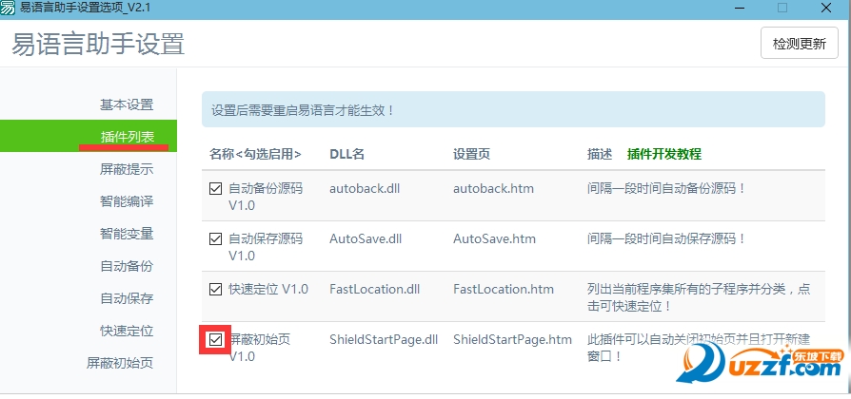Select the 自动保存 sidebar entry
Screen dimensions: 851x399
pyautogui.click(x=127, y=298)
